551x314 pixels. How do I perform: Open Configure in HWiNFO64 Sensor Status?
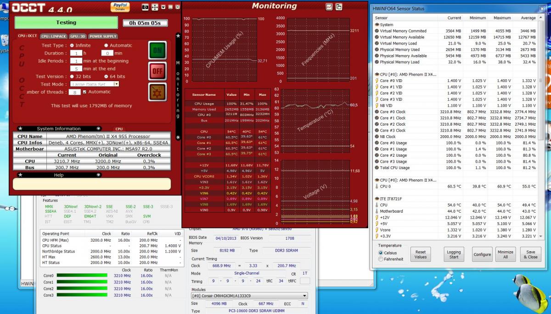[x=482, y=254]
